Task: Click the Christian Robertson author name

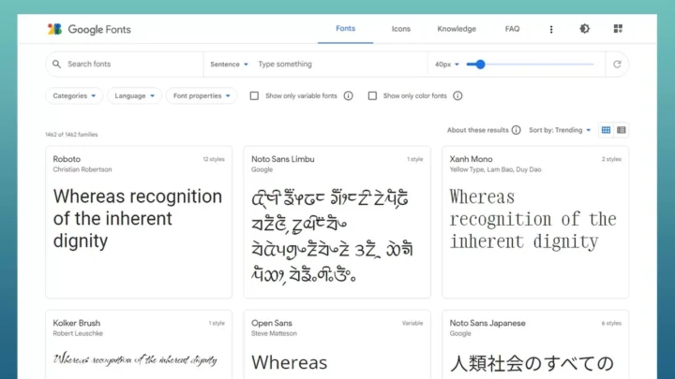Action: click(x=82, y=169)
